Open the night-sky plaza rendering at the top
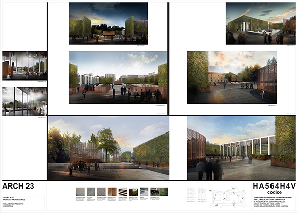 point(109,23)
